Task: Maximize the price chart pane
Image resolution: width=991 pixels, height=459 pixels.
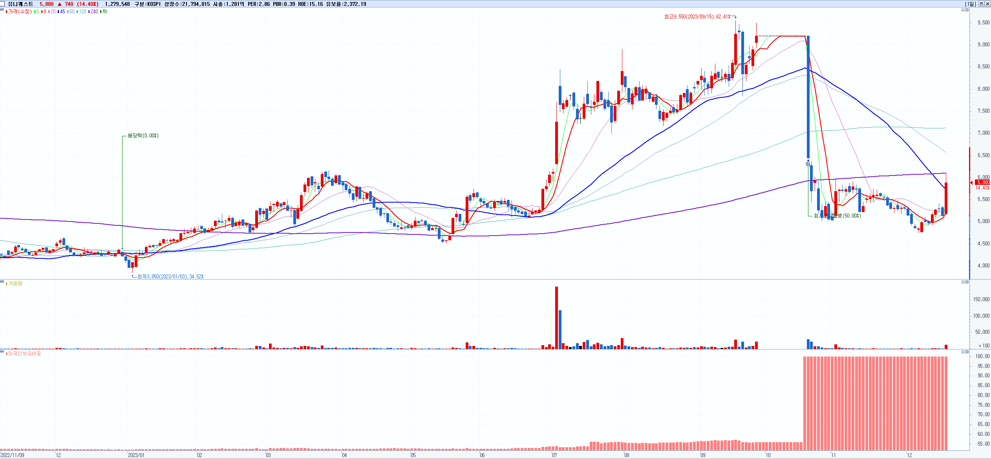Action: point(963,10)
